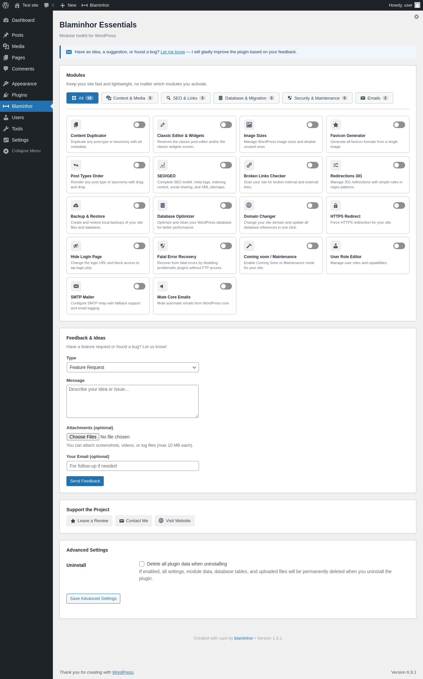Screen dimensions: 423x679
Task: Open the feedback Type dropdown
Action: [133, 367]
